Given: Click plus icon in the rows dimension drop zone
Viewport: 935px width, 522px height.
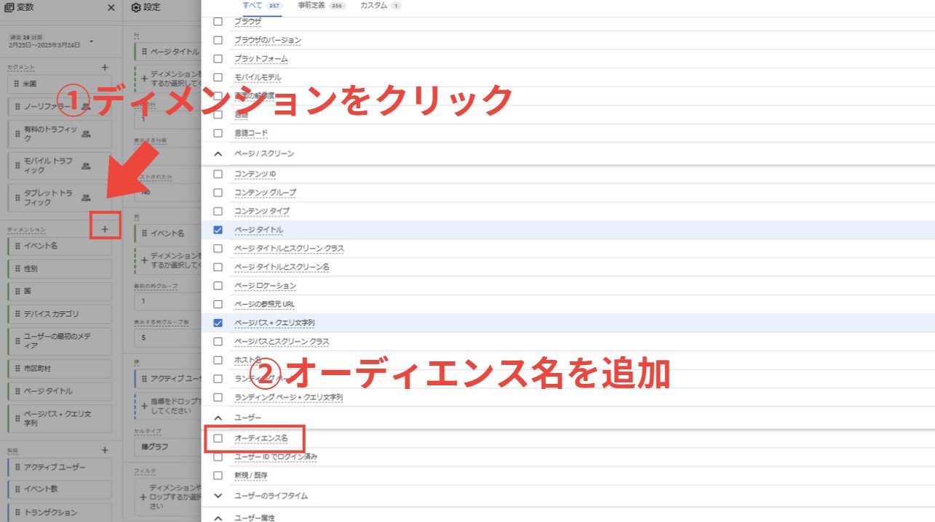Looking at the screenshot, I should (x=144, y=79).
